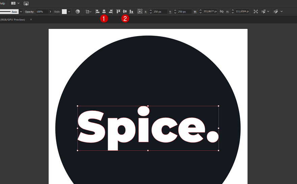This screenshot has height=184, width=297.
Task: Click the Arrange Documents icon
Action: [x=13, y=3]
